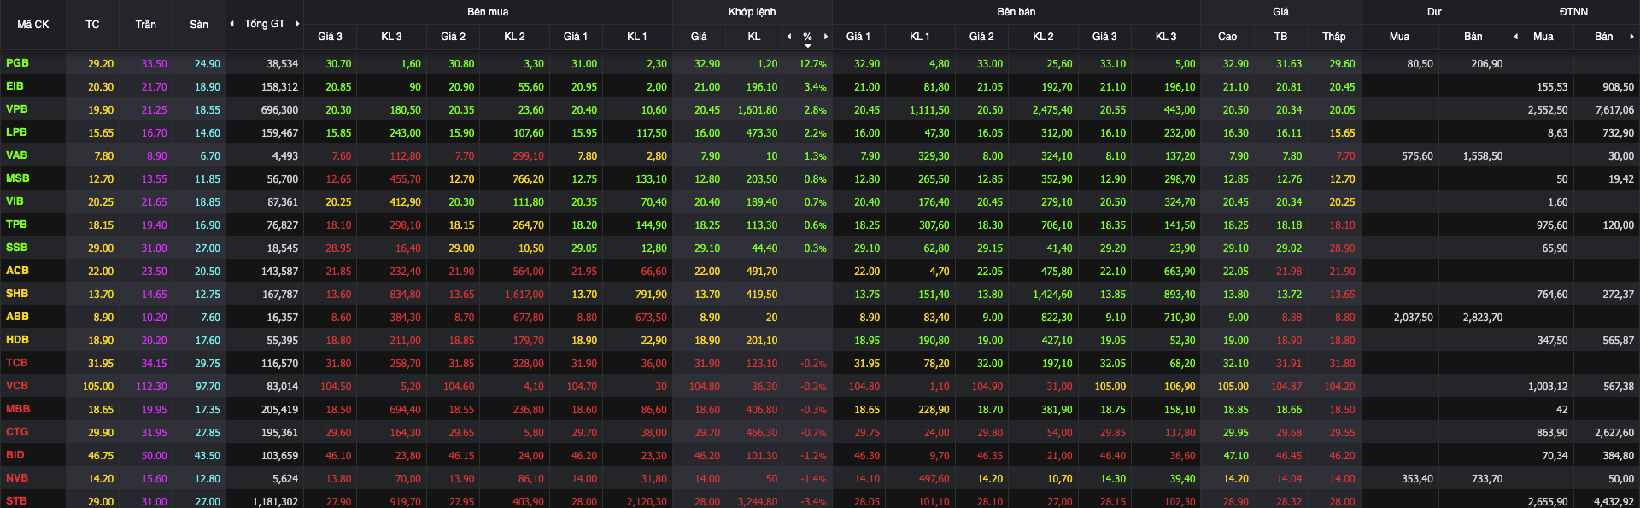Click CTG's ĐTNN Bán value 2,627,60
The height and width of the screenshot is (508, 1640).
pos(1614,433)
